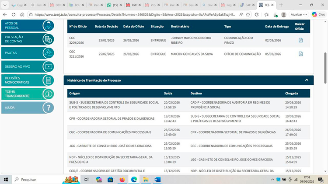Screen dimensions: 328x184
Task: Download PDF for ofício CGC 3211/2026
Action: click(300, 54)
